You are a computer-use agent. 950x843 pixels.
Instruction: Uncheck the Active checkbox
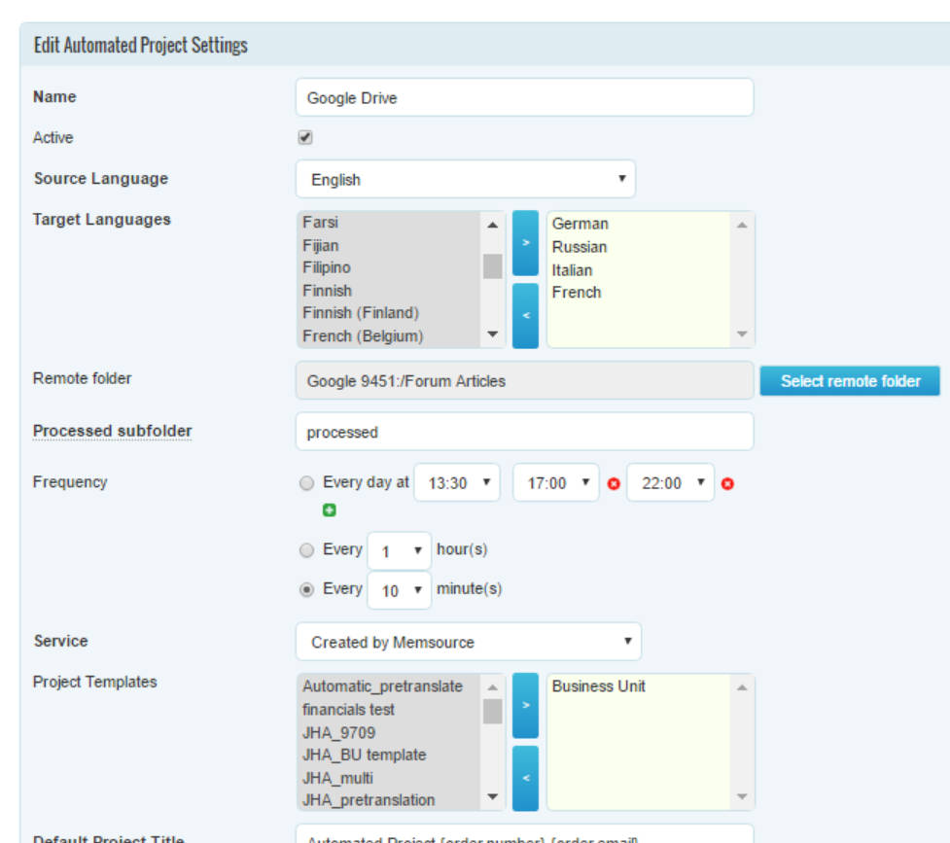pyautogui.click(x=305, y=138)
